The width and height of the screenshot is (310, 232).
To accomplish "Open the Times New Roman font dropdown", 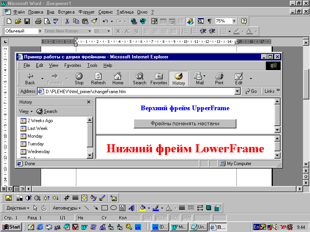I will (x=90, y=31).
